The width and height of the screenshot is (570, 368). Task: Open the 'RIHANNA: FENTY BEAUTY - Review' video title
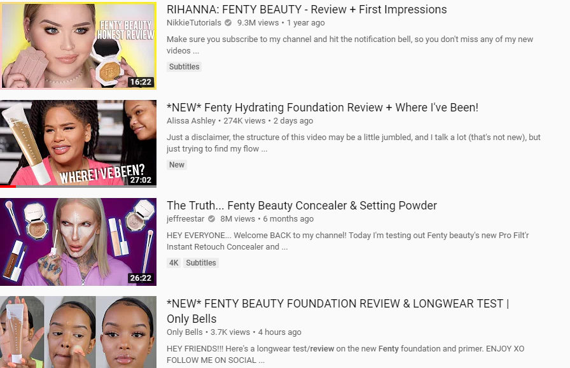tap(307, 10)
